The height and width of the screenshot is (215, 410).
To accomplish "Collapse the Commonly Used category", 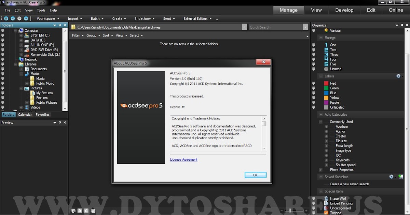I will click(x=321, y=122).
